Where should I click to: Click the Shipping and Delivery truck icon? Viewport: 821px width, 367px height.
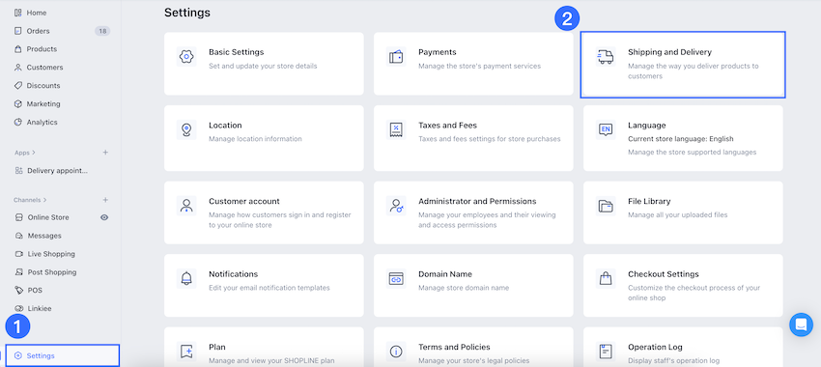tap(606, 57)
